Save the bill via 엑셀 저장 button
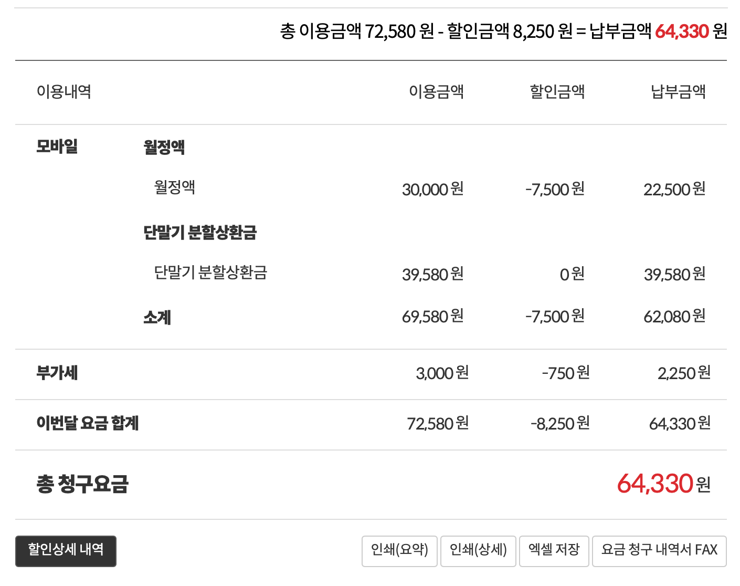 point(554,551)
